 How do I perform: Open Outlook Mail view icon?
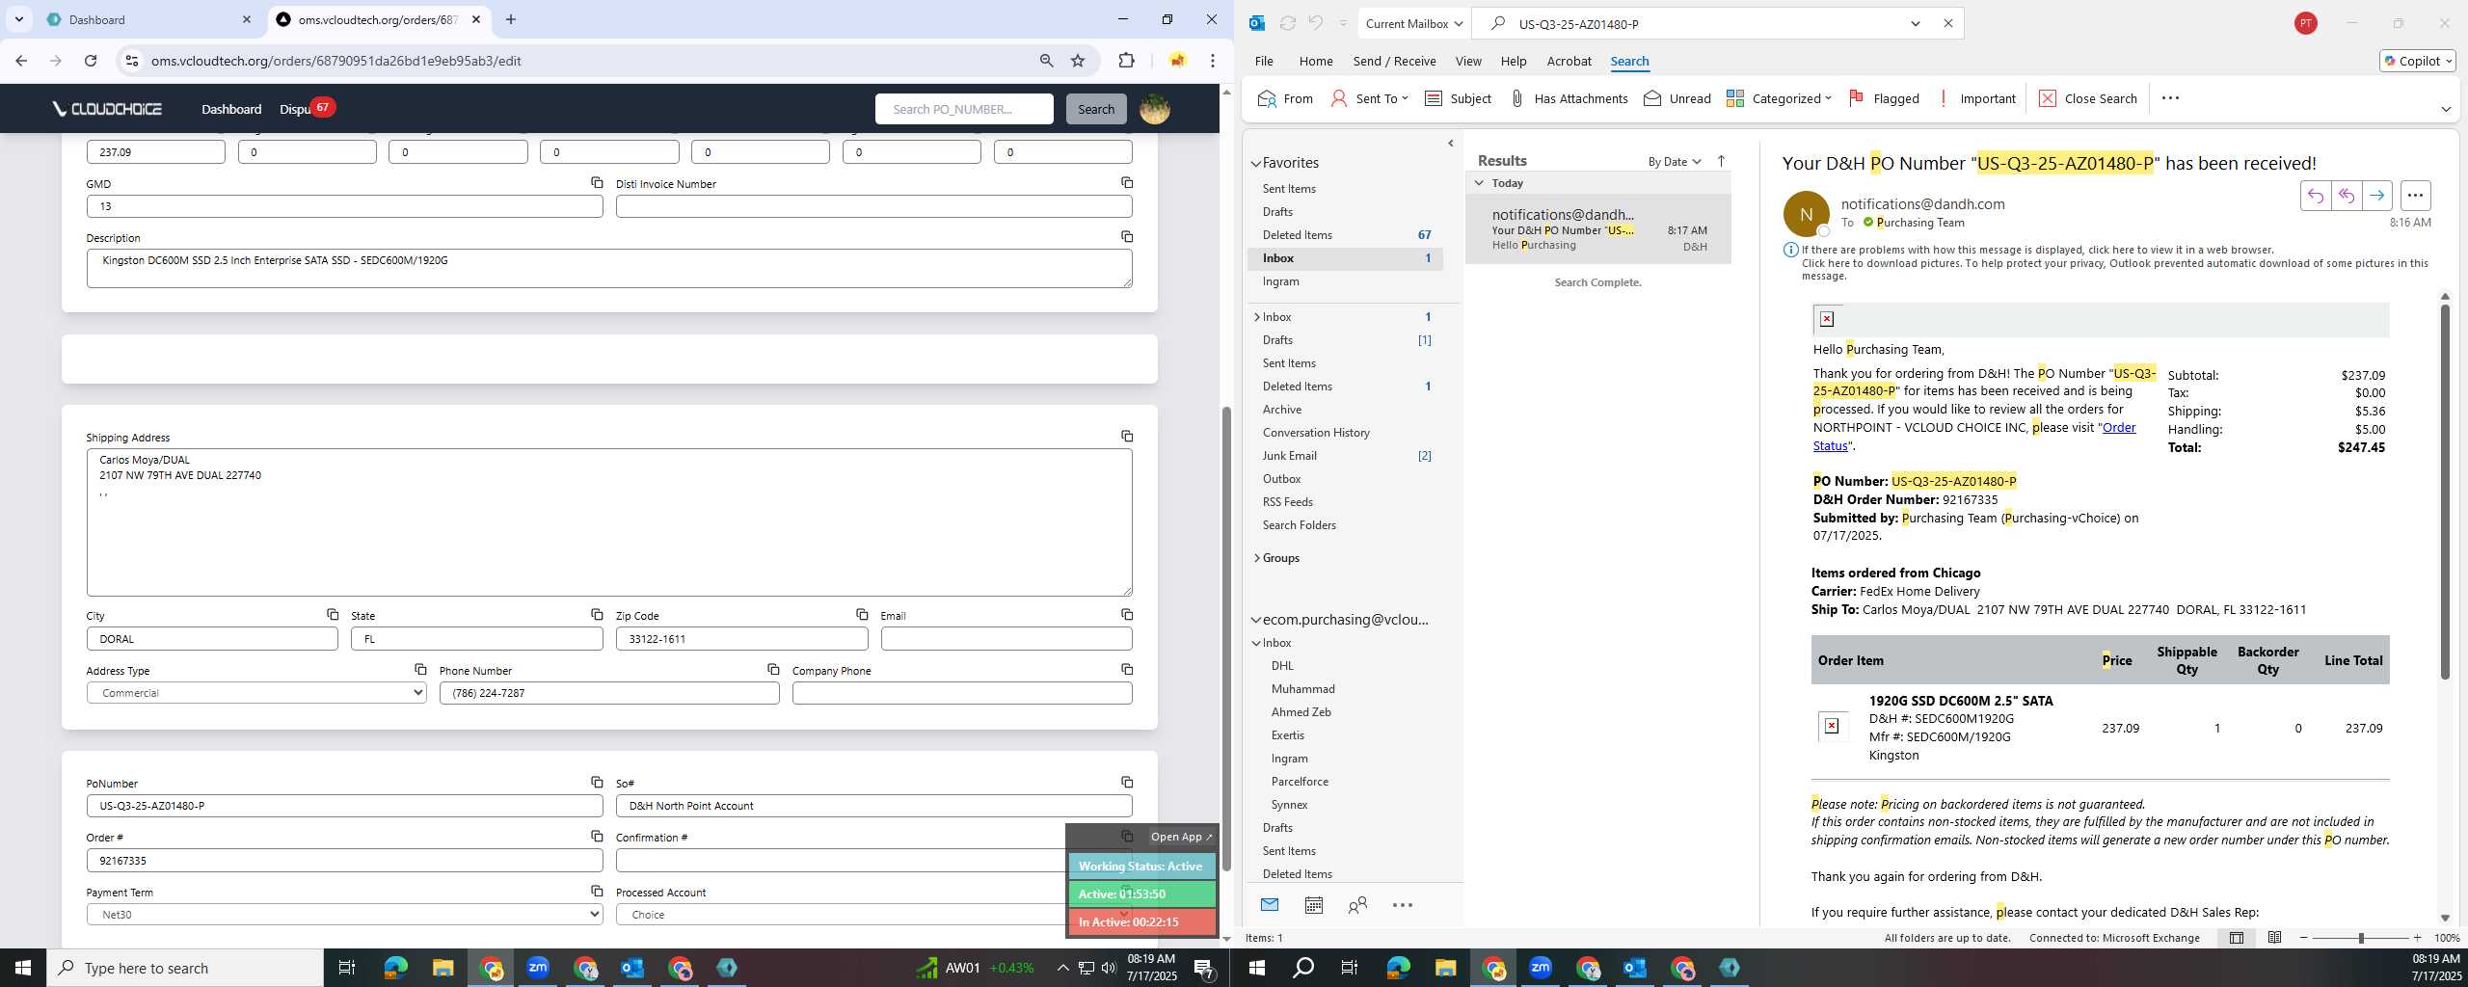pos(1270,905)
